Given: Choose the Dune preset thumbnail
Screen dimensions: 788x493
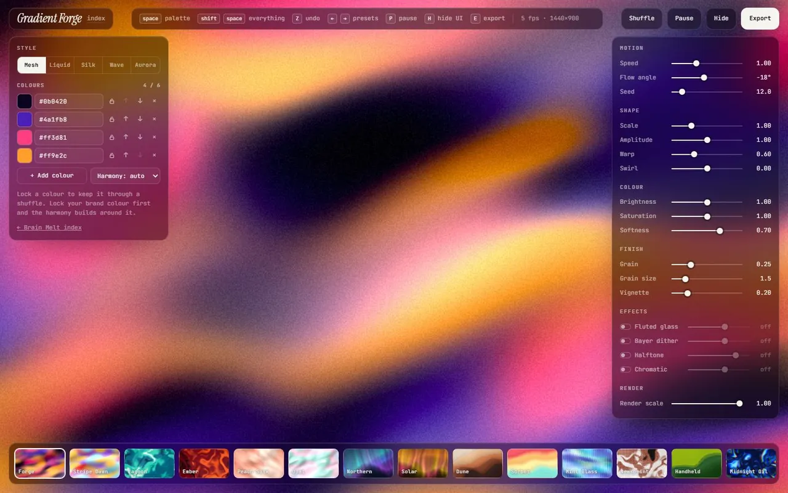Looking at the screenshot, I should pos(478,463).
